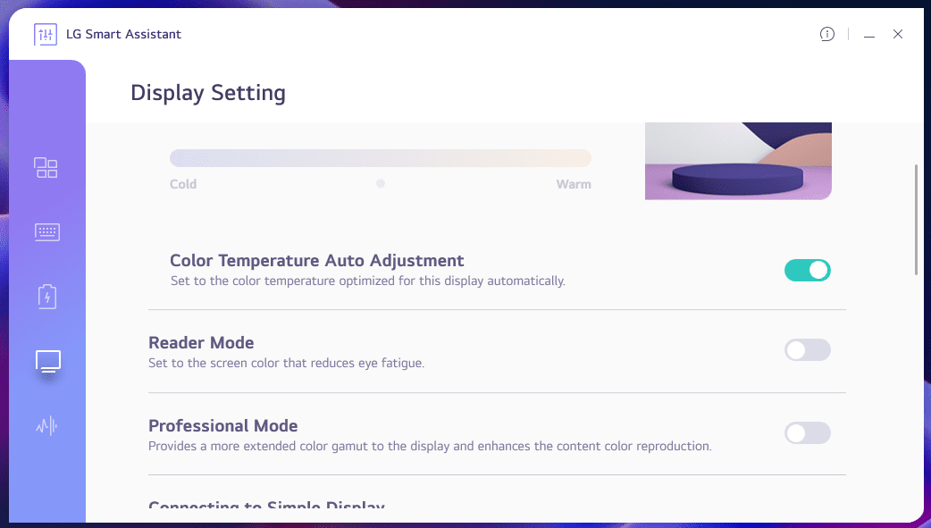
Task: Turn on the Professional Mode toggle
Action: (x=807, y=433)
